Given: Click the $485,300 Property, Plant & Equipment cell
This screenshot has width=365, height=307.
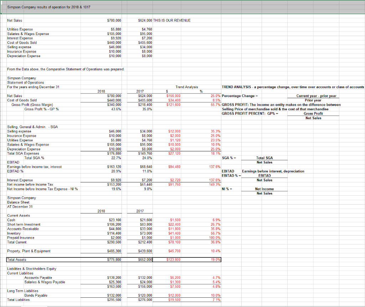Looking at the screenshot, I should click(114, 251).
